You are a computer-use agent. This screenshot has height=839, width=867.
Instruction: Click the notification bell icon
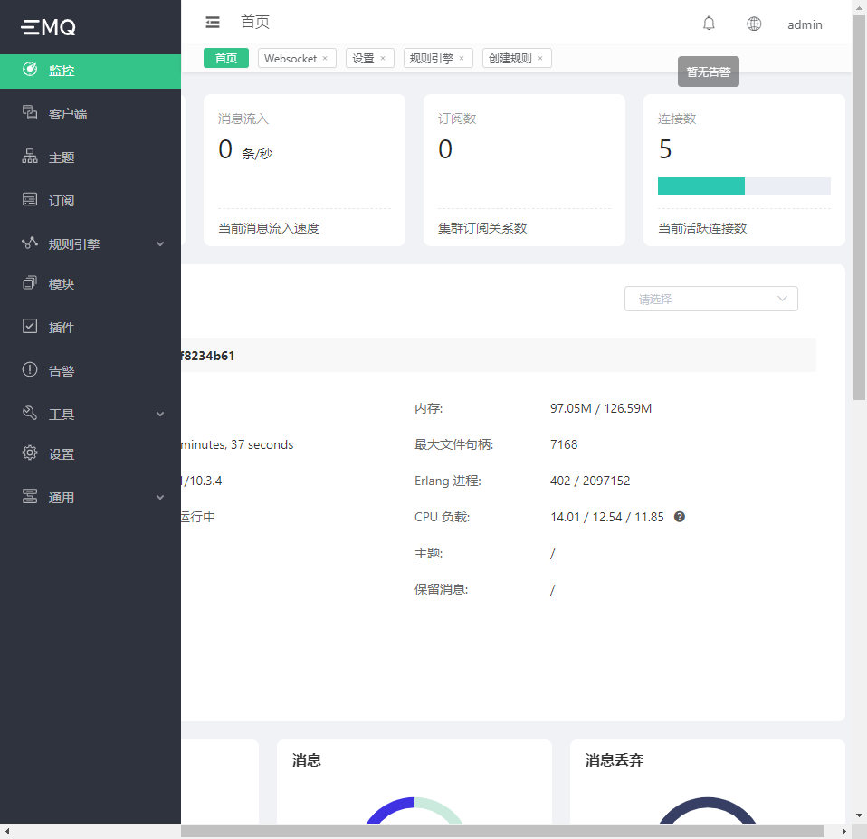pos(709,23)
